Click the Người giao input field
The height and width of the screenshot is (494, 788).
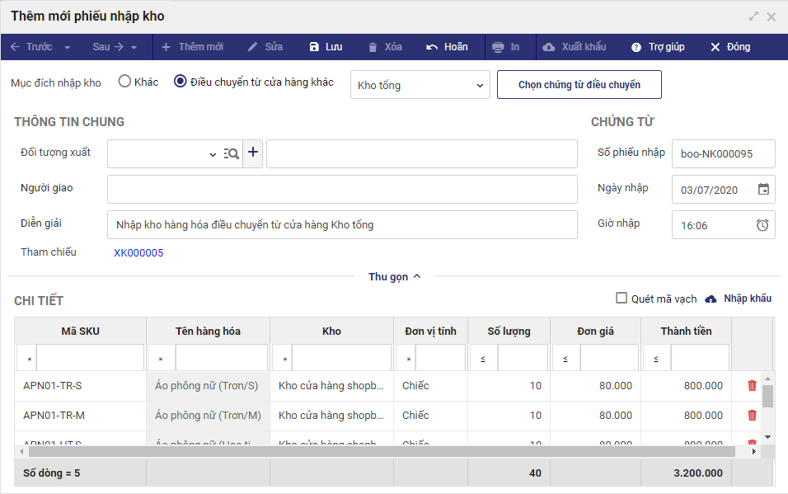point(342,189)
